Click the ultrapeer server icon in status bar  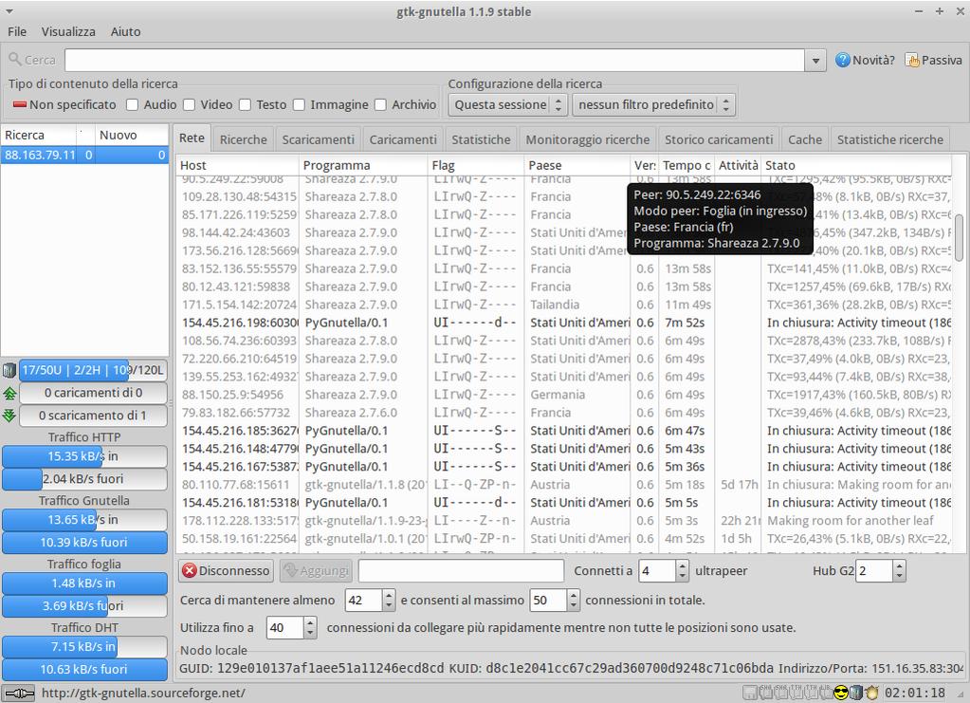click(x=856, y=693)
